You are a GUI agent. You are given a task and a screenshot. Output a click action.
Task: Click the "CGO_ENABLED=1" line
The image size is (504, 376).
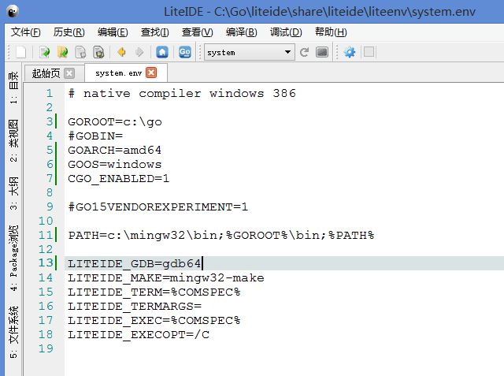[118, 178]
